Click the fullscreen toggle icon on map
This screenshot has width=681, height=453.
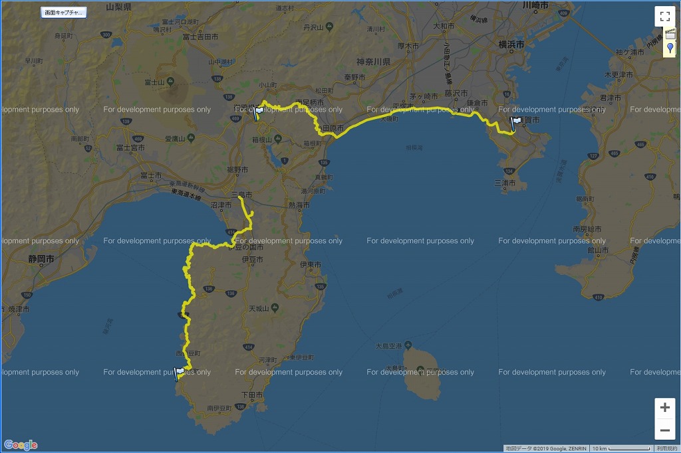pyautogui.click(x=664, y=17)
